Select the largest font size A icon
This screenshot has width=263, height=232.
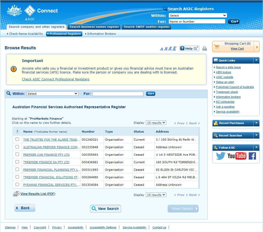point(174,49)
